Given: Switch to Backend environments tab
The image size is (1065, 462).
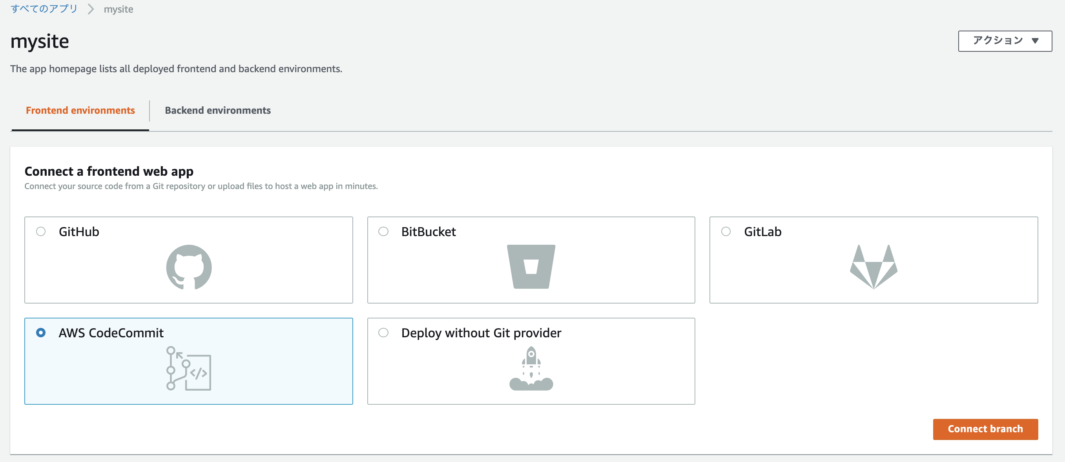Looking at the screenshot, I should 217,110.
